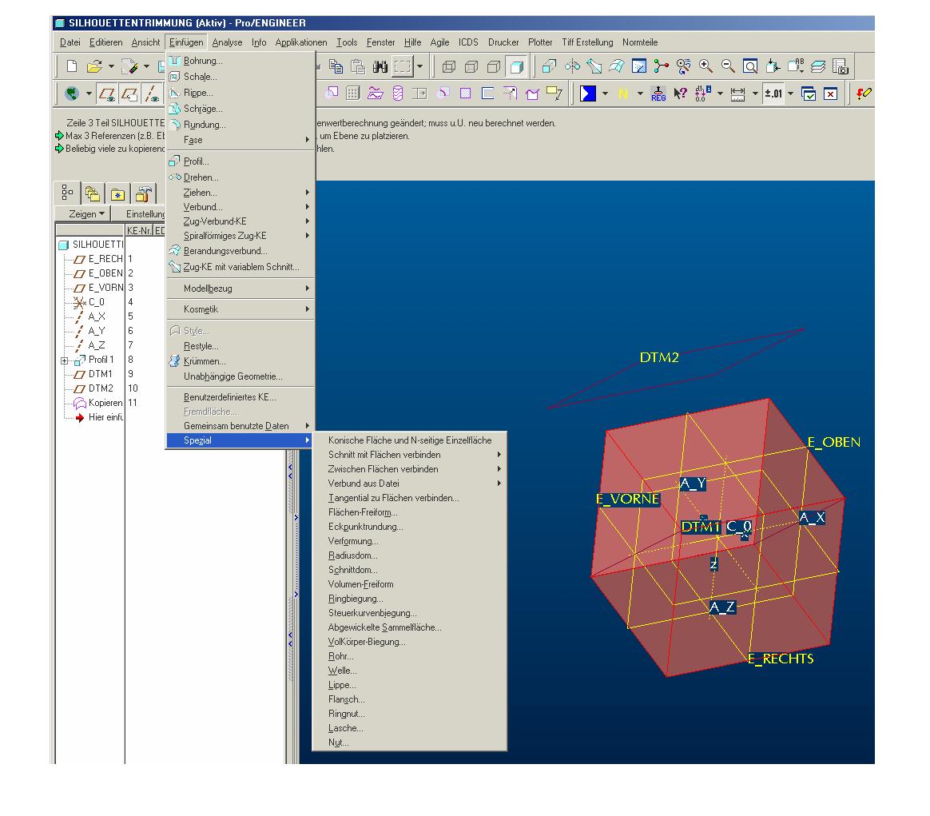This screenshot has width=930, height=816.
Task: Click the repaint screen icon
Action: pos(639,66)
